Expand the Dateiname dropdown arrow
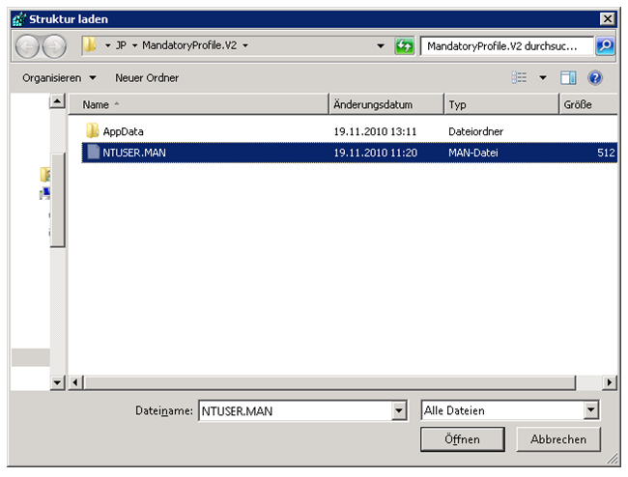The height and width of the screenshot is (477, 628). coord(399,410)
